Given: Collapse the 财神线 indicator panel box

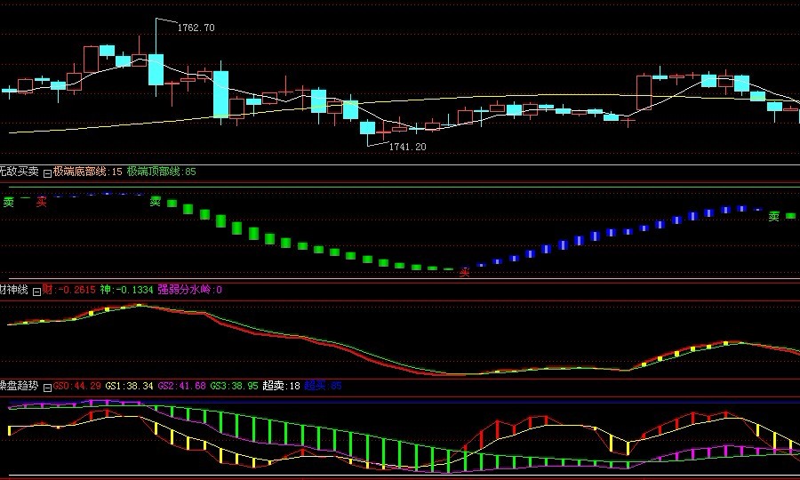Looking at the screenshot, I should tap(36, 292).
